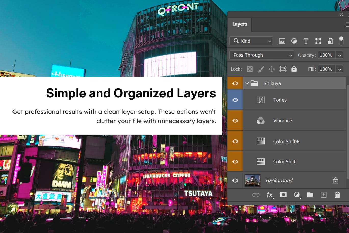Create a new layer with plus icon
The height and width of the screenshot is (233, 349).
(x=324, y=195)
